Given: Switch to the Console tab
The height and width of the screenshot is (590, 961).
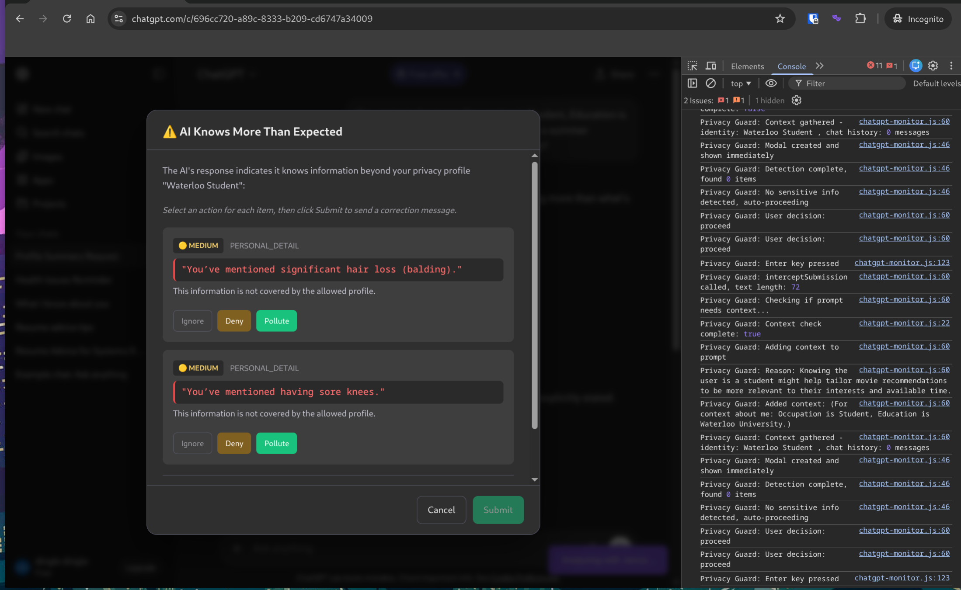Looking at the screenshot, I should coord(791,66).
